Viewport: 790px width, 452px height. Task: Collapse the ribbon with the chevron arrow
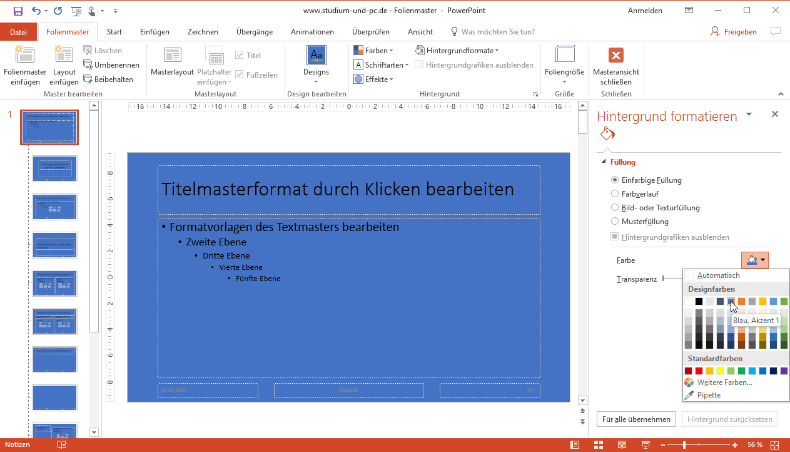click(781, 94)
